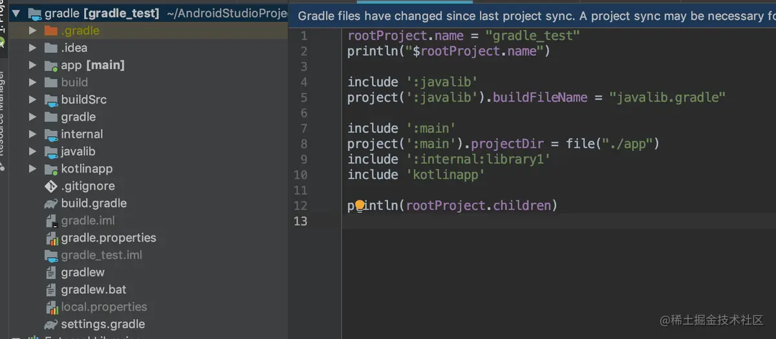Click the gradle subfolder icon
Viewport: 776px width, 339px height.
[51, 117]
